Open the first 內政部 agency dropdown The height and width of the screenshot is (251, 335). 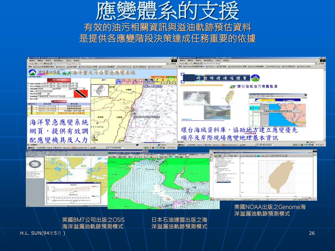53,89
